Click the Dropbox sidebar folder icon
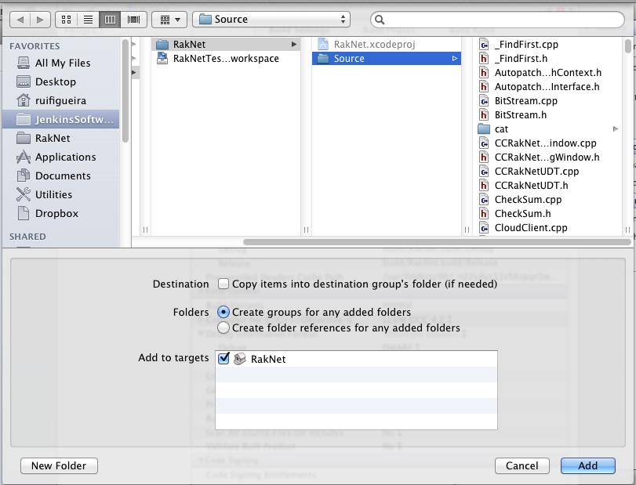The width and height of the screenshot is (636, 485). [23, 213]
